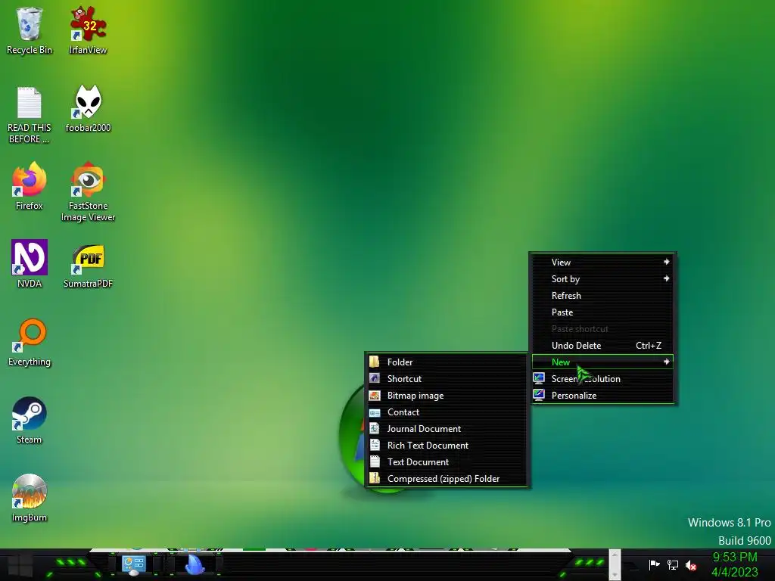
Task: Create a new Bitmap image
Action: click(x=447, y=396)
